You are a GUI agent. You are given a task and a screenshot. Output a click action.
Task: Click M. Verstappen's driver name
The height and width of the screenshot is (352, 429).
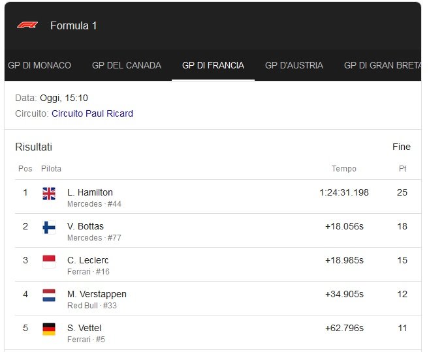(97, 294)
